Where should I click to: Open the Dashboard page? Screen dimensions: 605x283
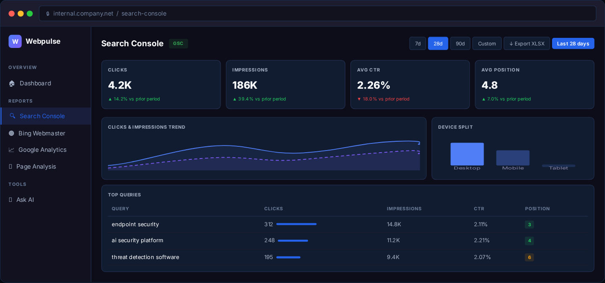click(45, 83)
